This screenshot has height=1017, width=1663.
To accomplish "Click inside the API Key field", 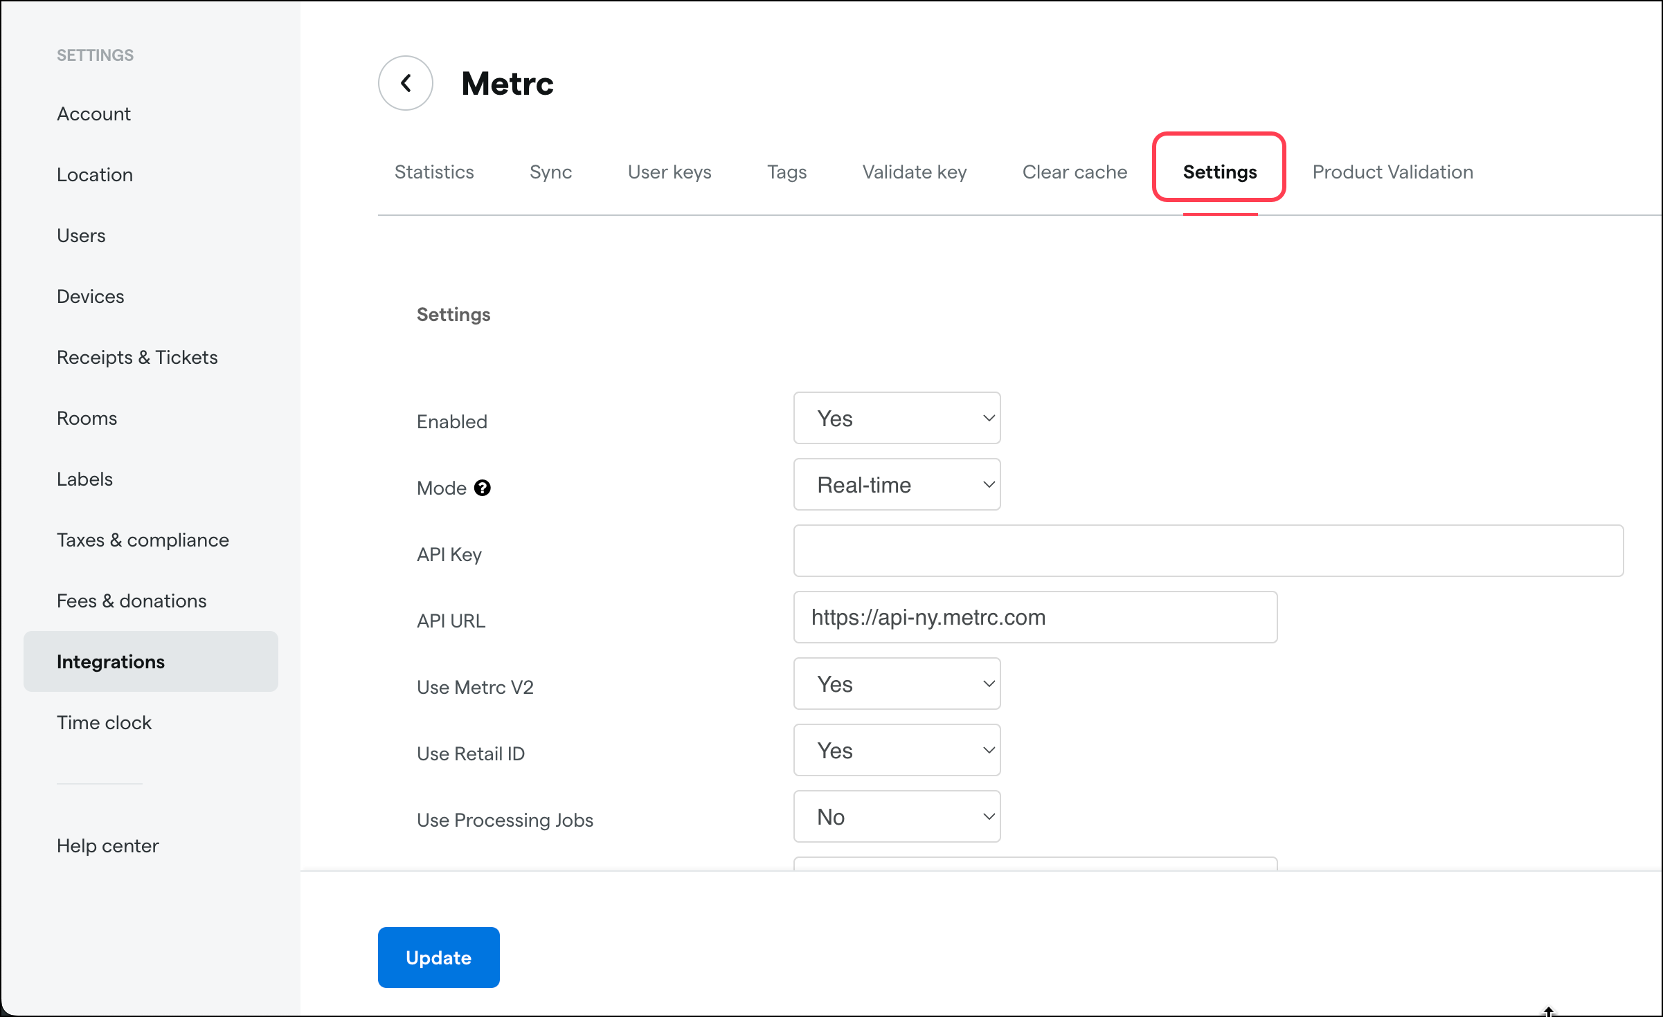I will click(1207, 551).
